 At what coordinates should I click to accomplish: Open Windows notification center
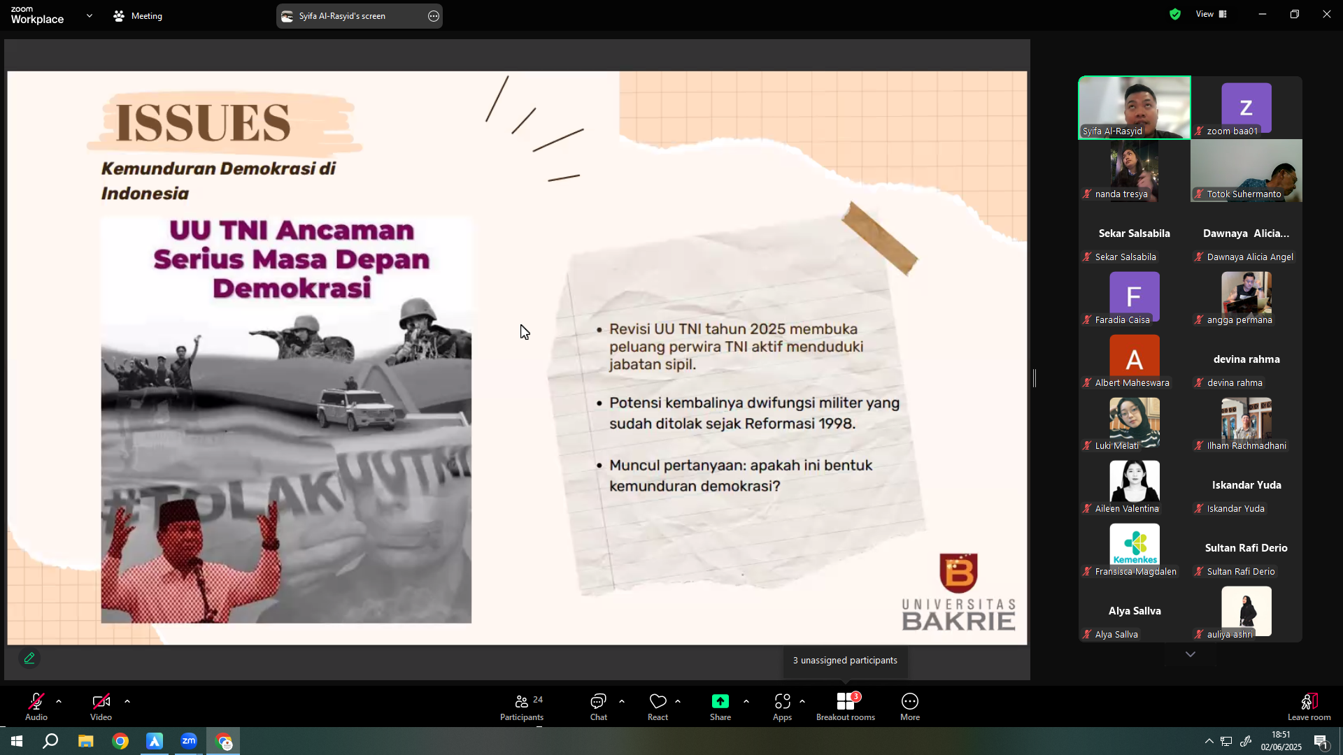coord(1321,742)
